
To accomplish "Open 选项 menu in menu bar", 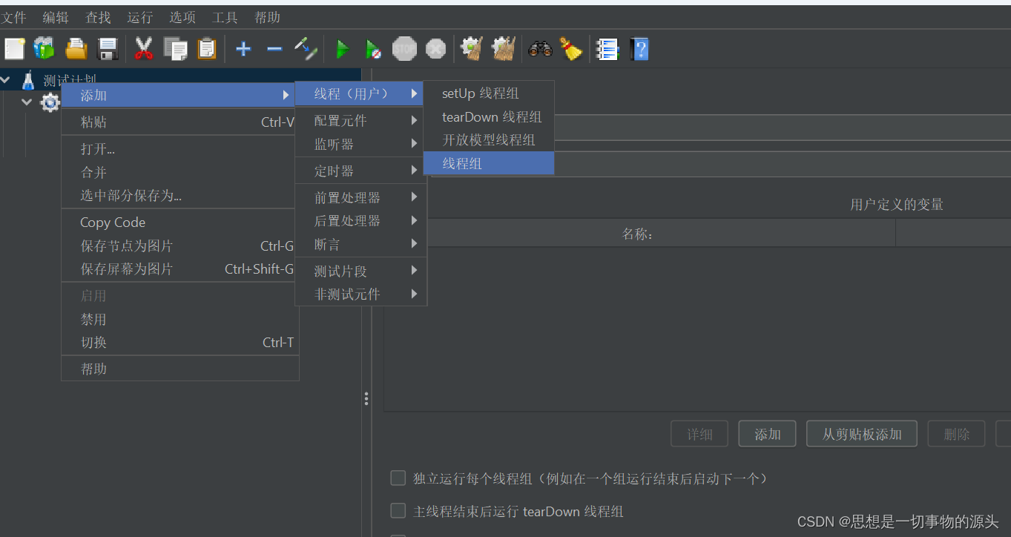I will (x=182, y=17).
